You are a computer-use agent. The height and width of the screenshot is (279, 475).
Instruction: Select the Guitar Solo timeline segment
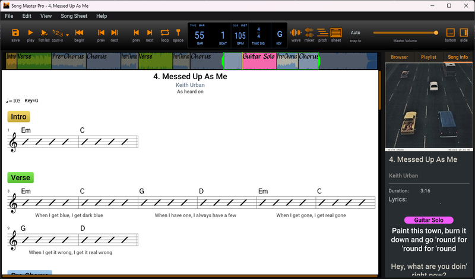click(259, 61)
